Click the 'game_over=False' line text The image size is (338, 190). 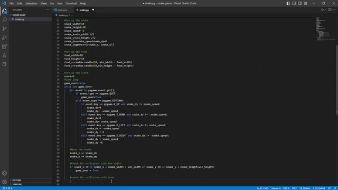pos(75,83)
